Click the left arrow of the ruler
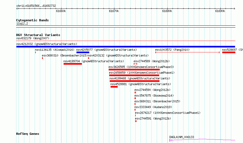The width and height of the screenshot is (243, 143). (x=17, y=9)
